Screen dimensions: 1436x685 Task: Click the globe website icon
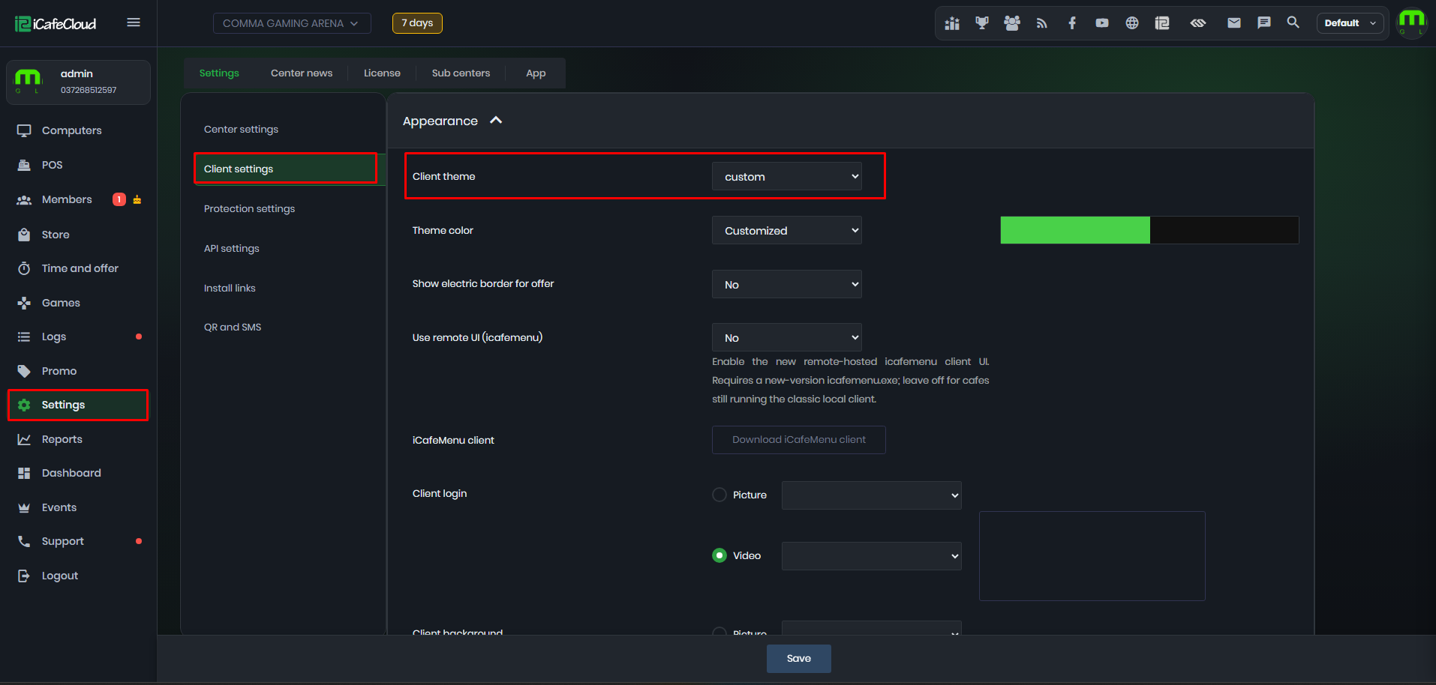(x=1132, y=23)
